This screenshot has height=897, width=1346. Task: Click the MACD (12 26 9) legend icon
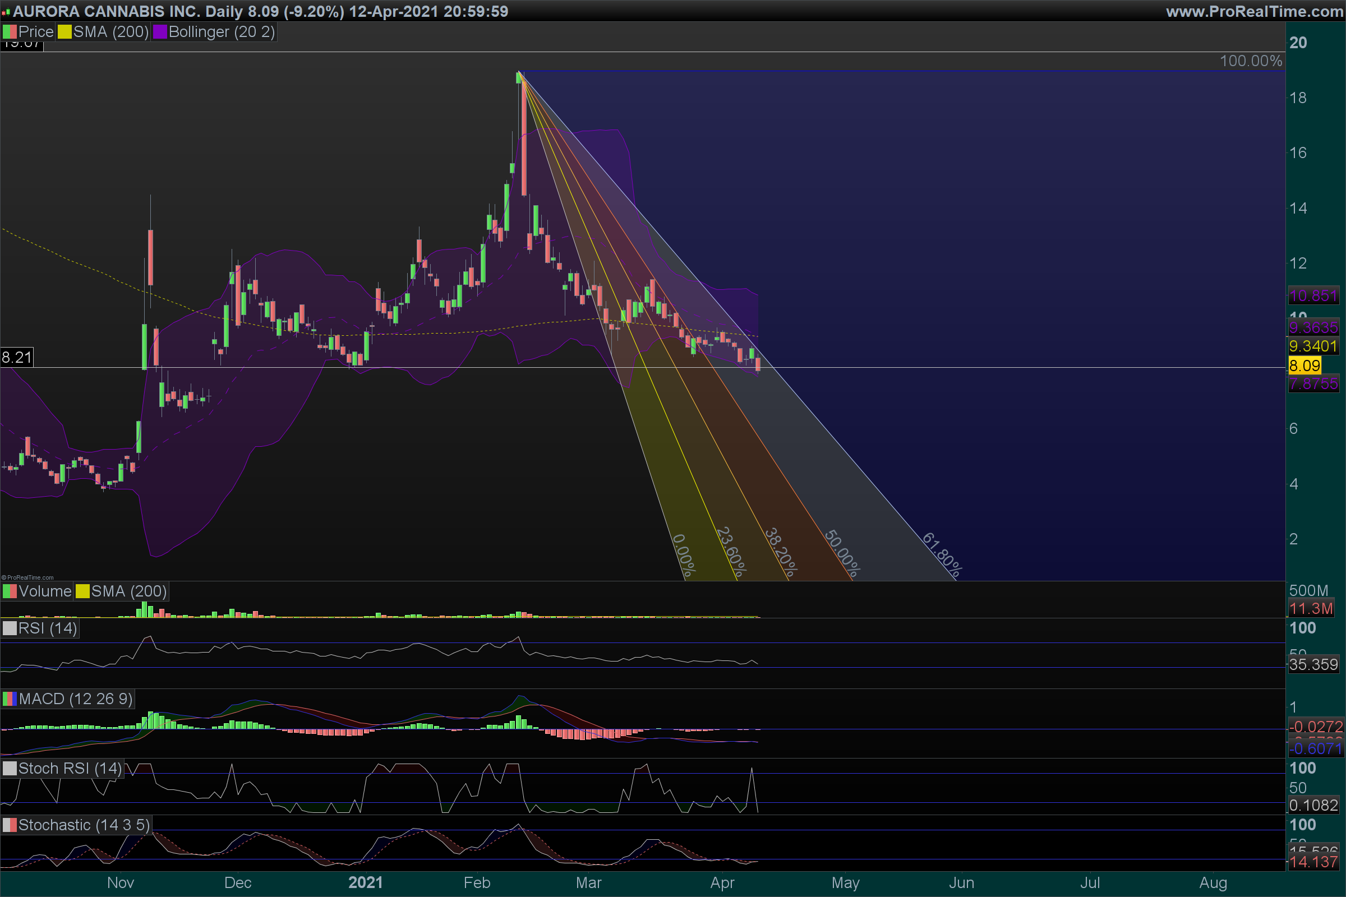pos(10,699)
